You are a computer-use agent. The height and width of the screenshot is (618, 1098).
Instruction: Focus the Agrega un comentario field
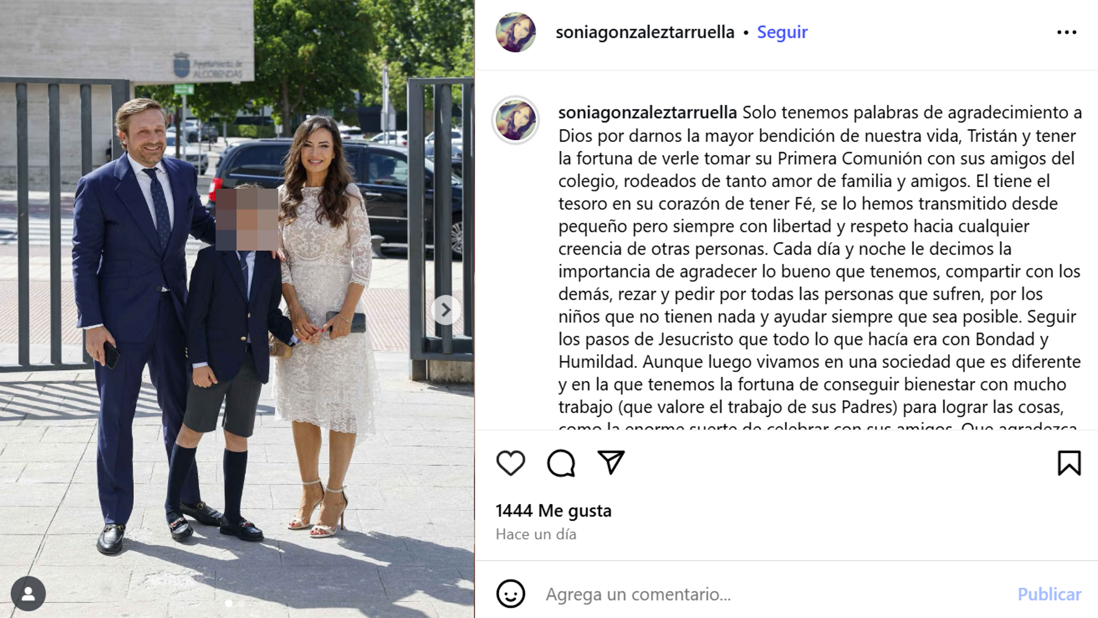click(x=772, y=594)
